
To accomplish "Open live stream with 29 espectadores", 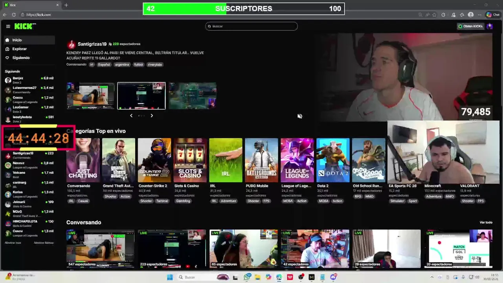I will click(x=387, y=249).
